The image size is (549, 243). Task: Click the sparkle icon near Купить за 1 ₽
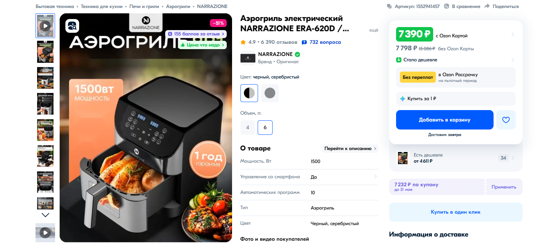(403, 99)
